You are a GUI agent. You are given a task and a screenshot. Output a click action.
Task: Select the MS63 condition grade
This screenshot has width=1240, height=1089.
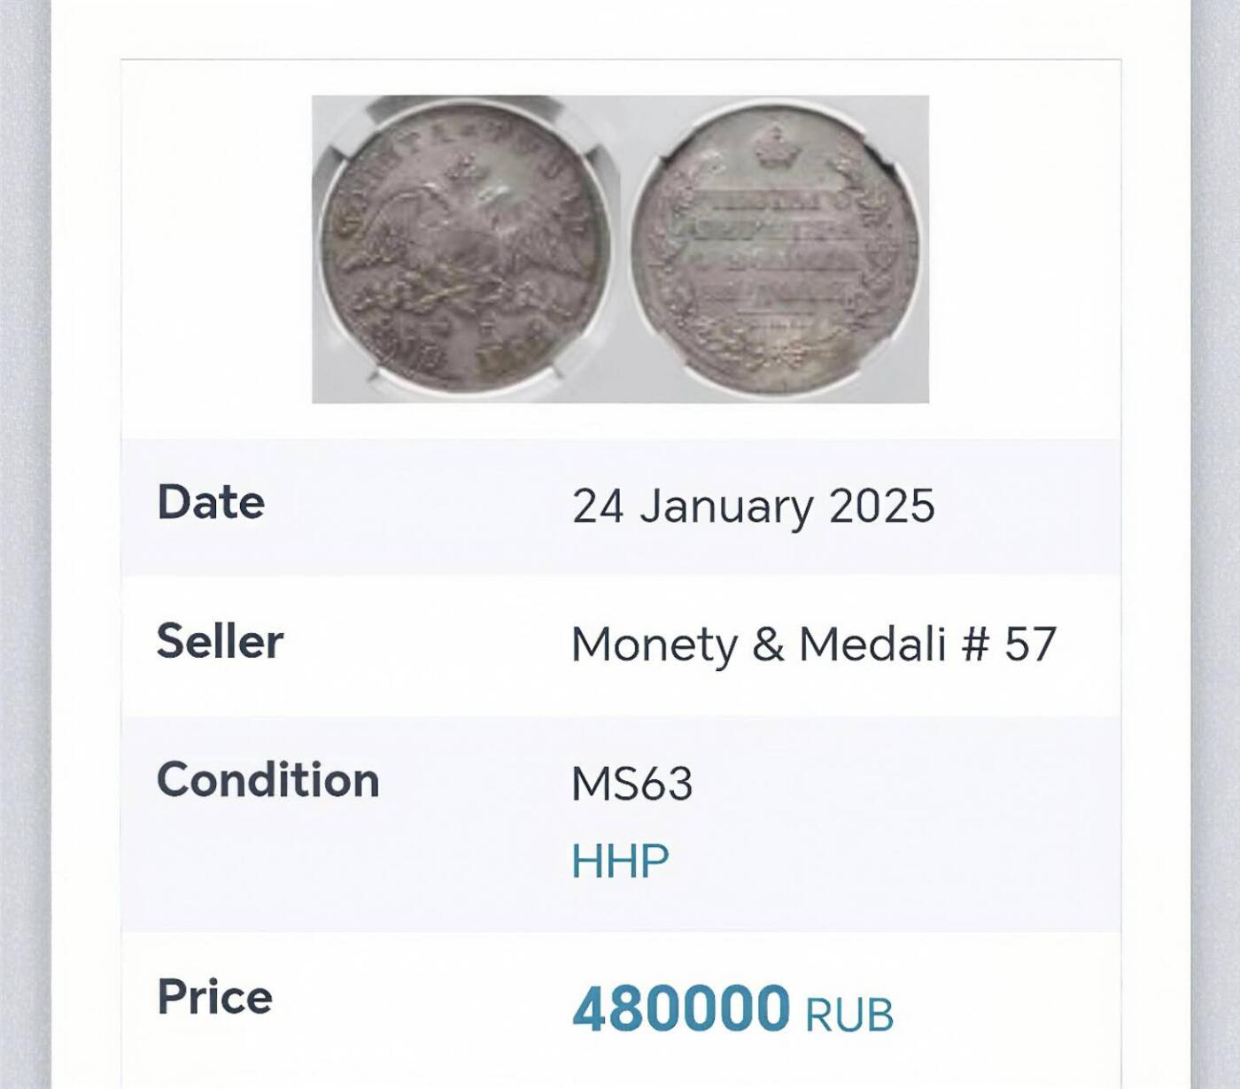click(632, 784)
